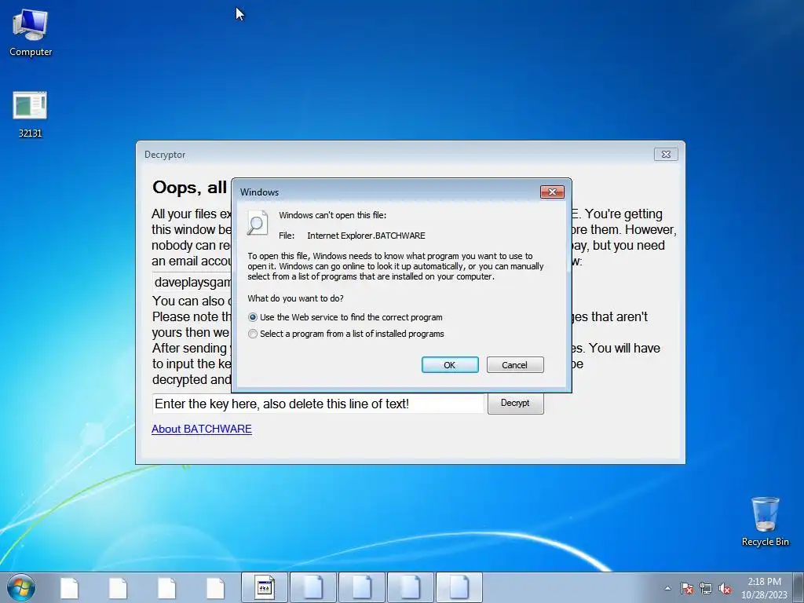
Task: Open the Recycle Bin icon
Action: [765, 521]
